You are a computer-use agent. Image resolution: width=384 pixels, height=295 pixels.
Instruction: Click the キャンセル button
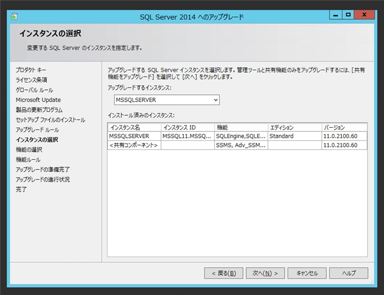pyautogui.click(x=307, y=273)
